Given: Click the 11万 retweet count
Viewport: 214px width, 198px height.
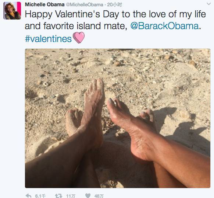Looking at the screenshot, I should (x=71, y=196).
